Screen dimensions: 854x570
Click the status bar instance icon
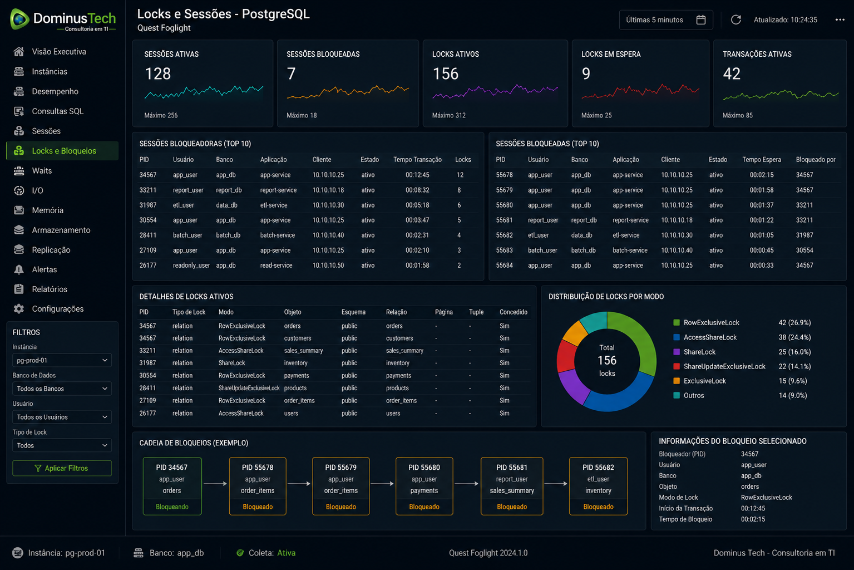point(18,553)
